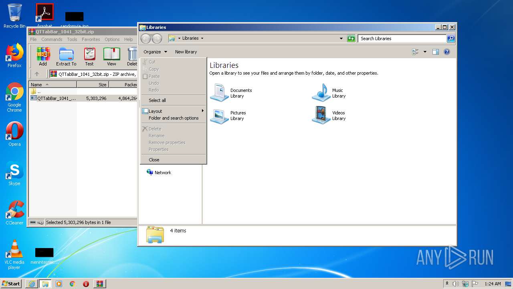Click the Action Center flag tray icon
The image size is (513, 289).
(x=475, y=284)
